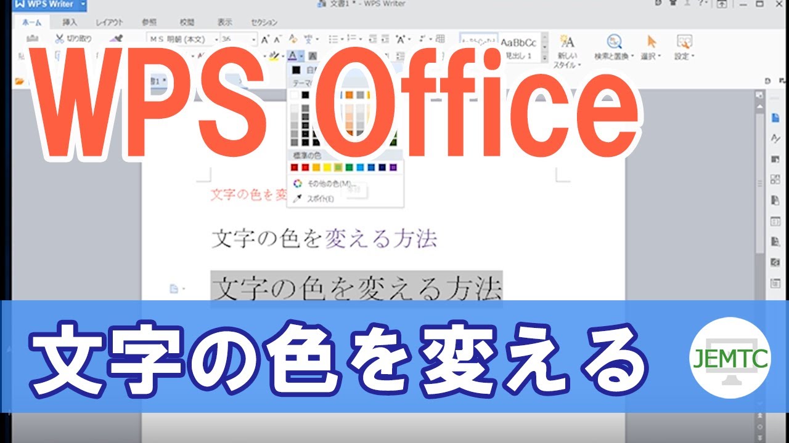Switch to the ホーム tab

point(31,22)
